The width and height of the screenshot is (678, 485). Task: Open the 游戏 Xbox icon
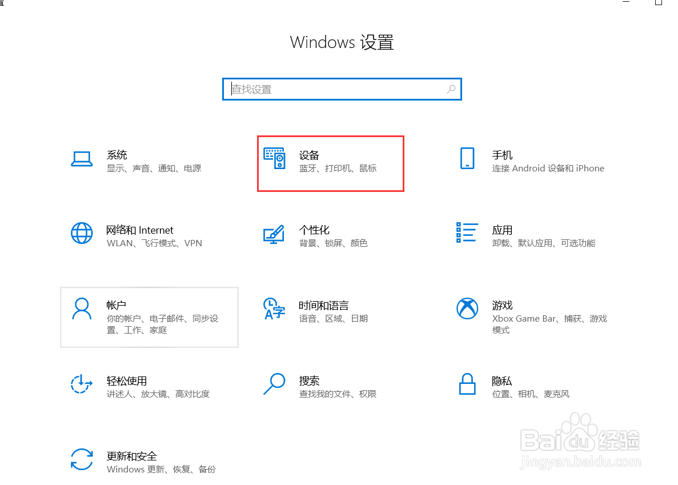click(467, 308)
